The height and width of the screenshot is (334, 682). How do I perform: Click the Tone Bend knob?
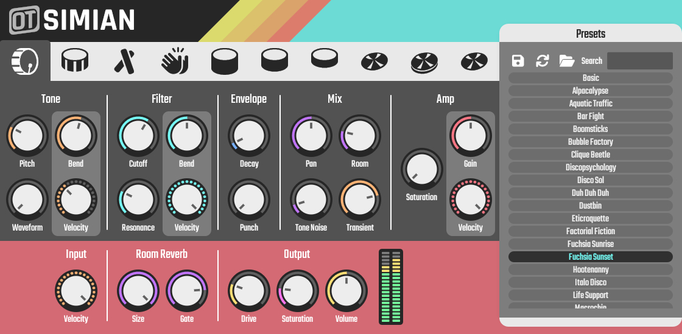[x=76, y=136]
